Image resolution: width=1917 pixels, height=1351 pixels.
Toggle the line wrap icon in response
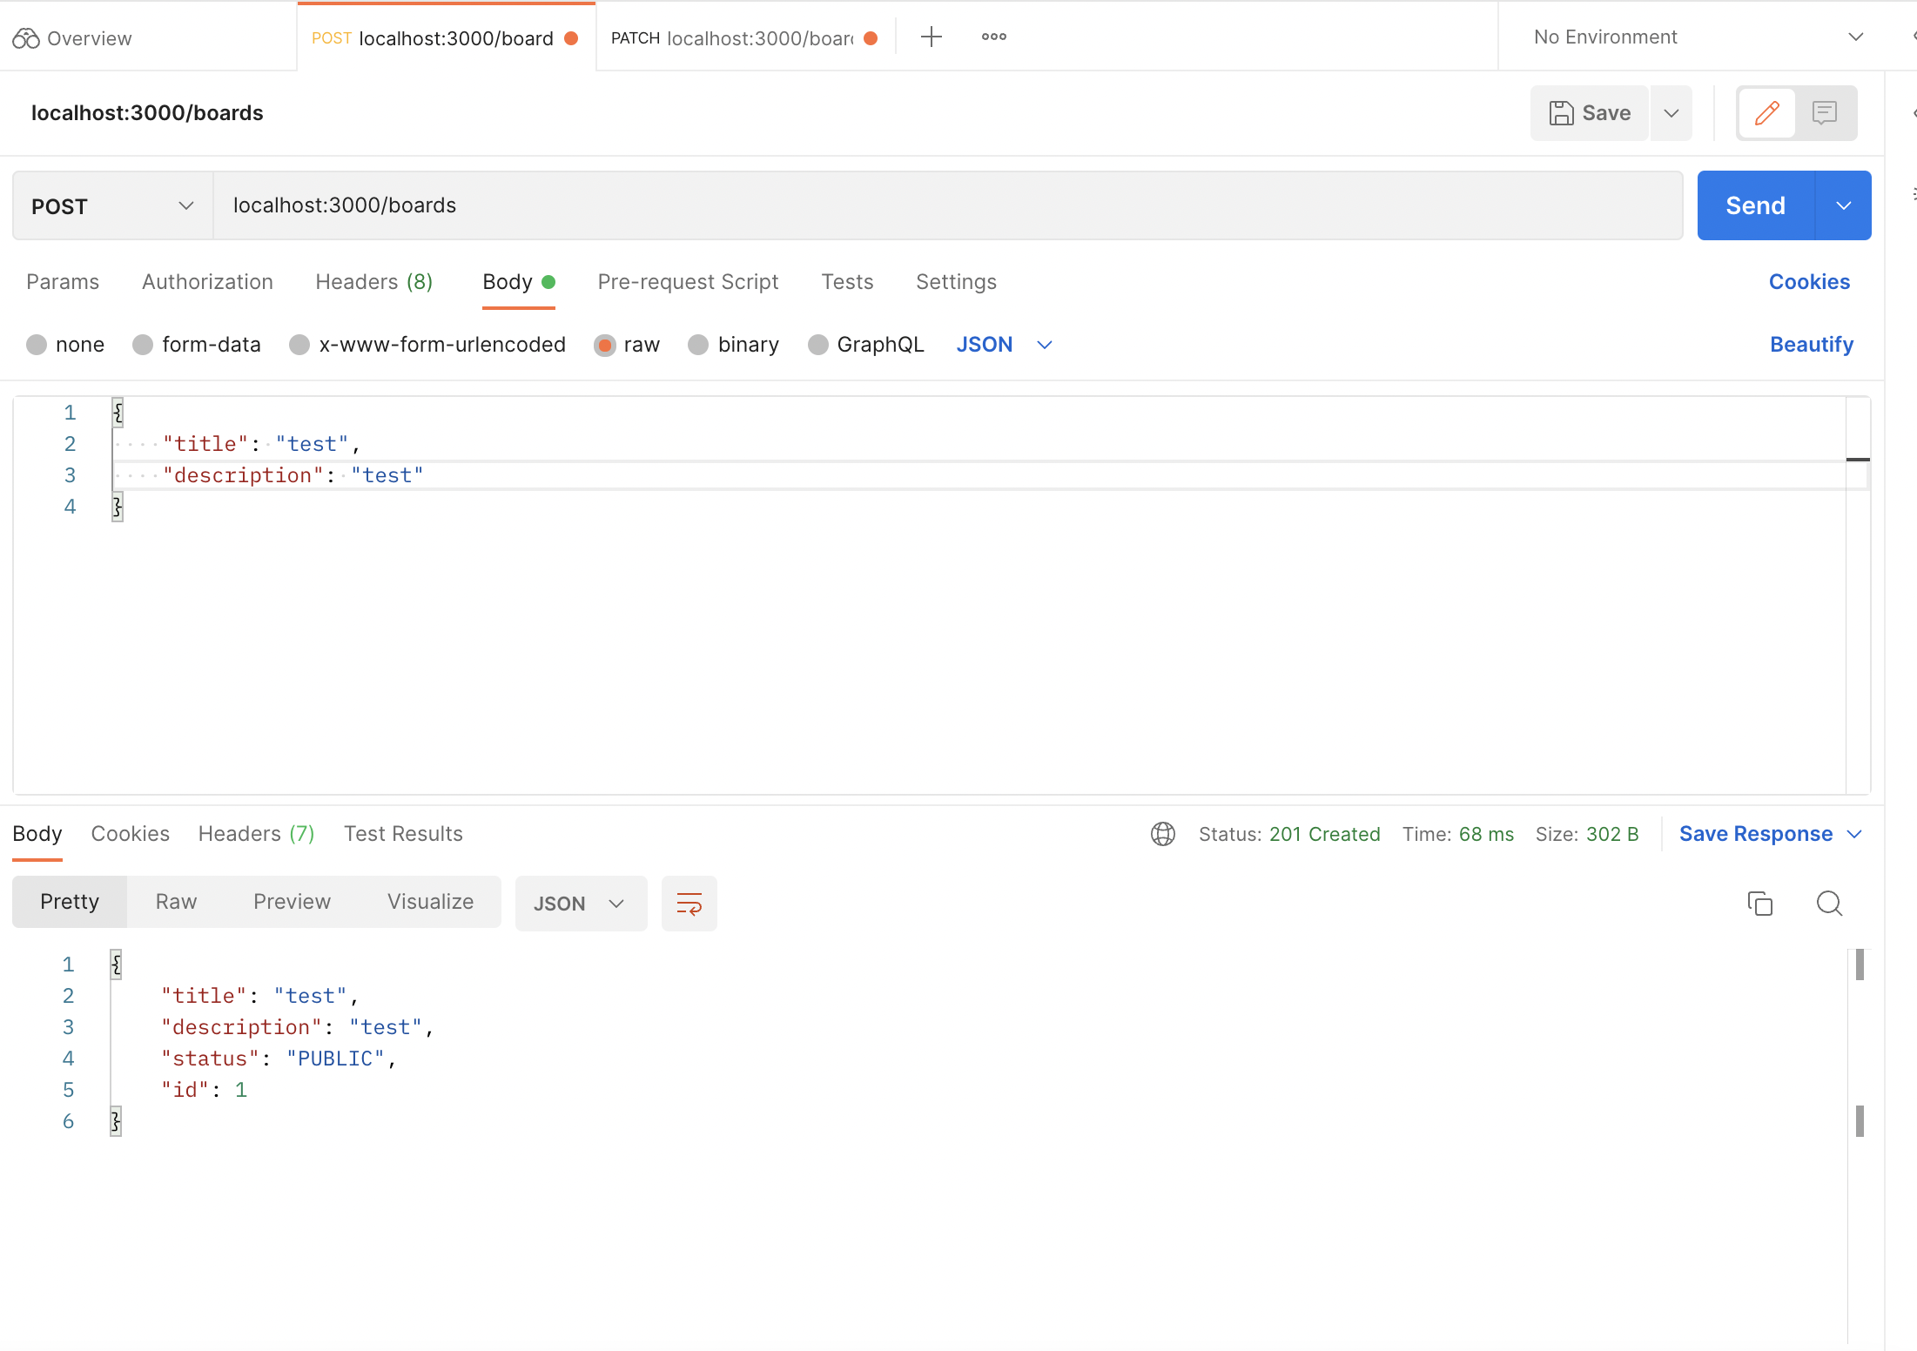pyautogui.click(x=689, y=904)
